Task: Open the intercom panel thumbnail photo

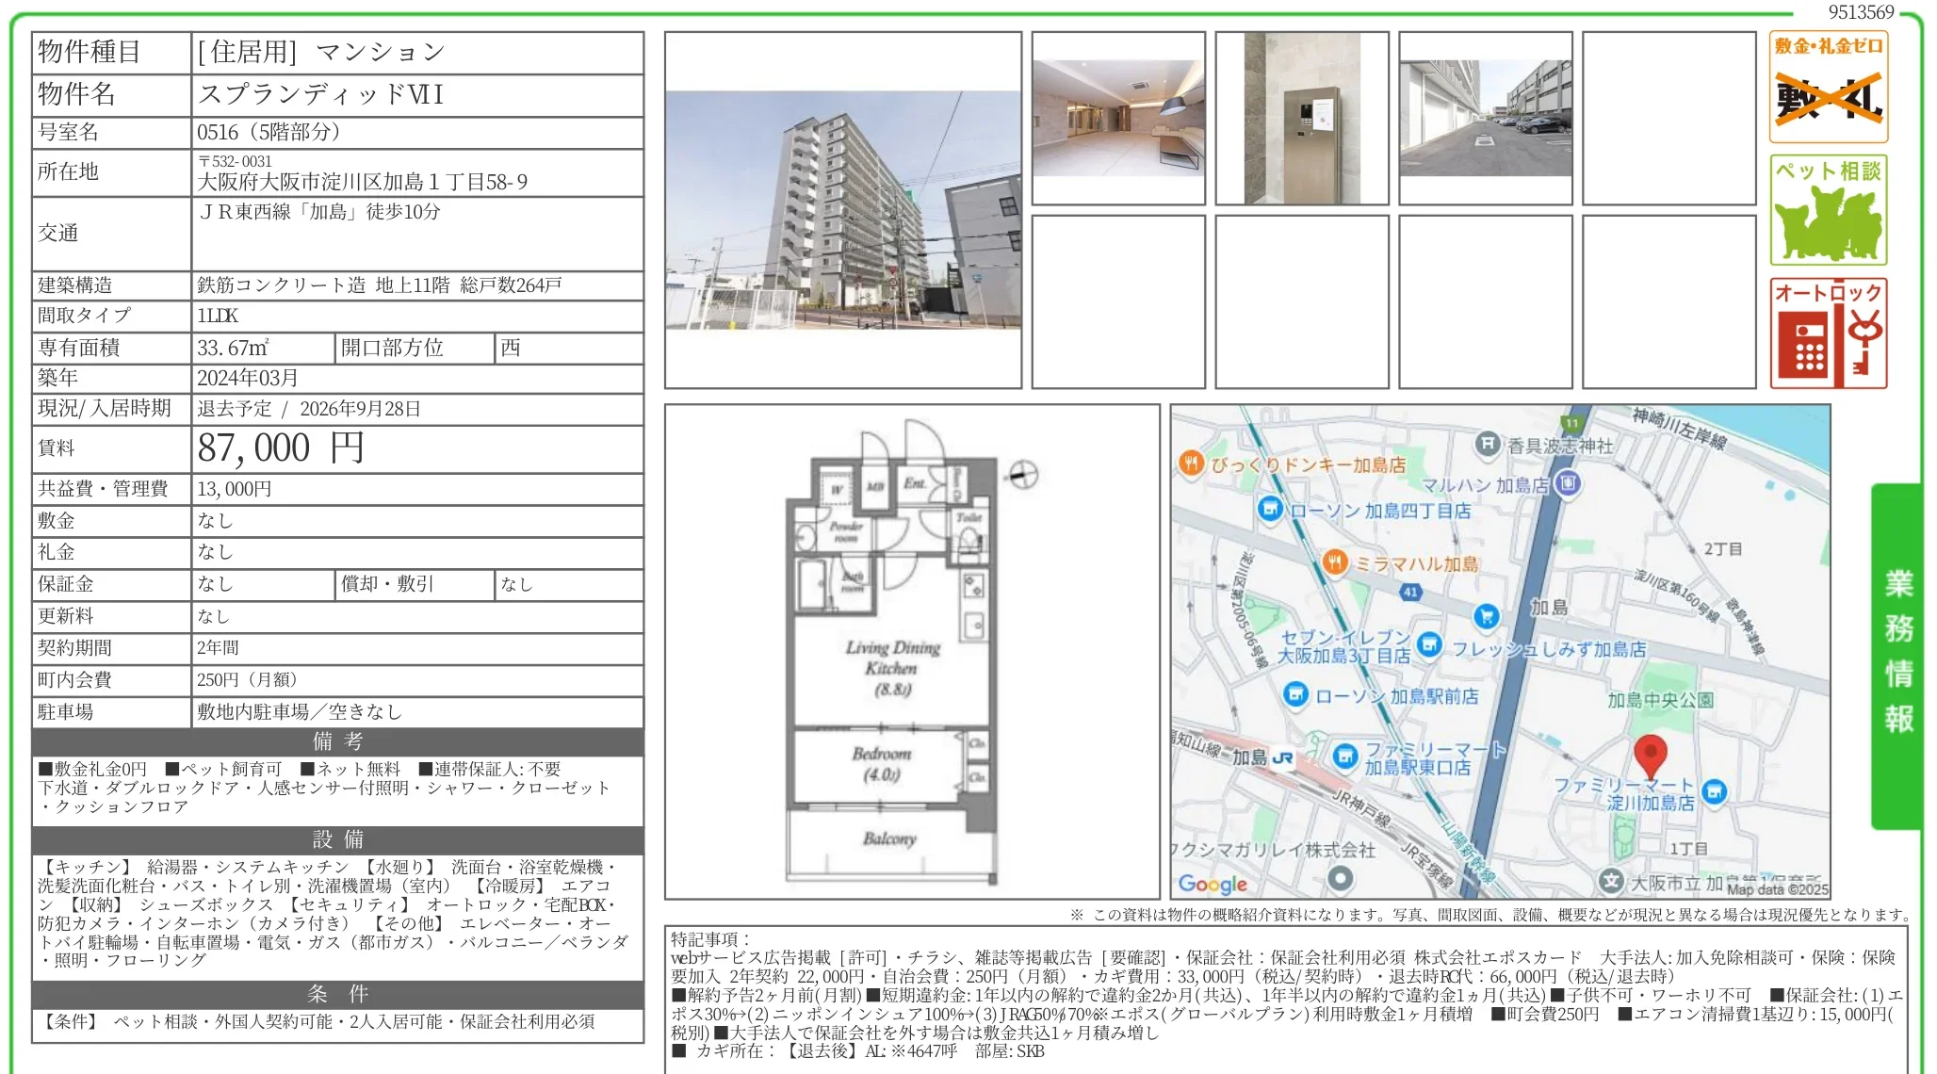Action: coord(1302,118)
